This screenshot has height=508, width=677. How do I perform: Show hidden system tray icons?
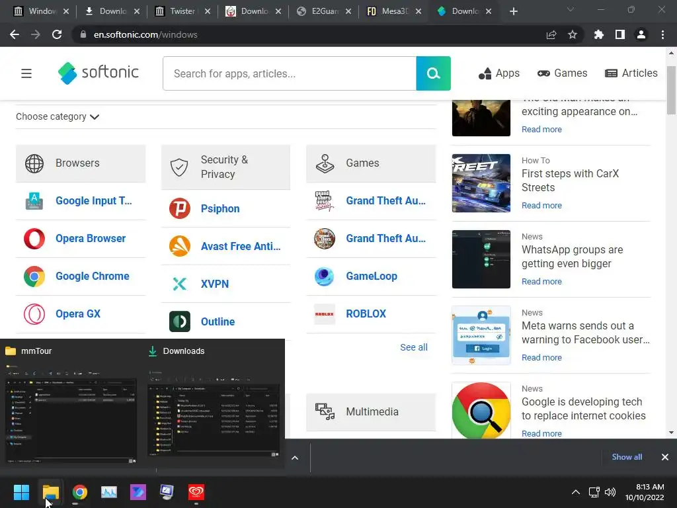576,492
